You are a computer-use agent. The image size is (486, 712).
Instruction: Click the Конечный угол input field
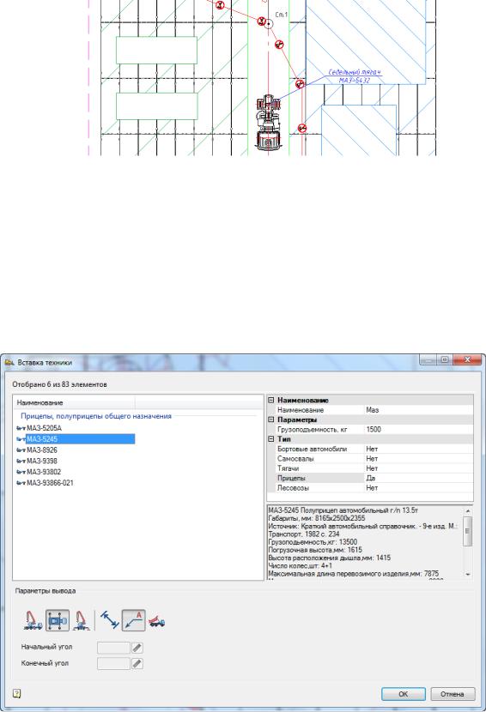(113, 664)
